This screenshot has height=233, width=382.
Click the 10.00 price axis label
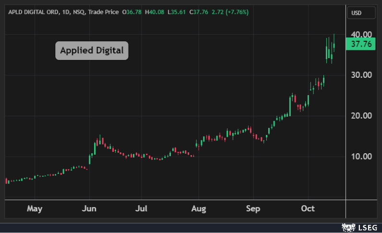point(361,157)
